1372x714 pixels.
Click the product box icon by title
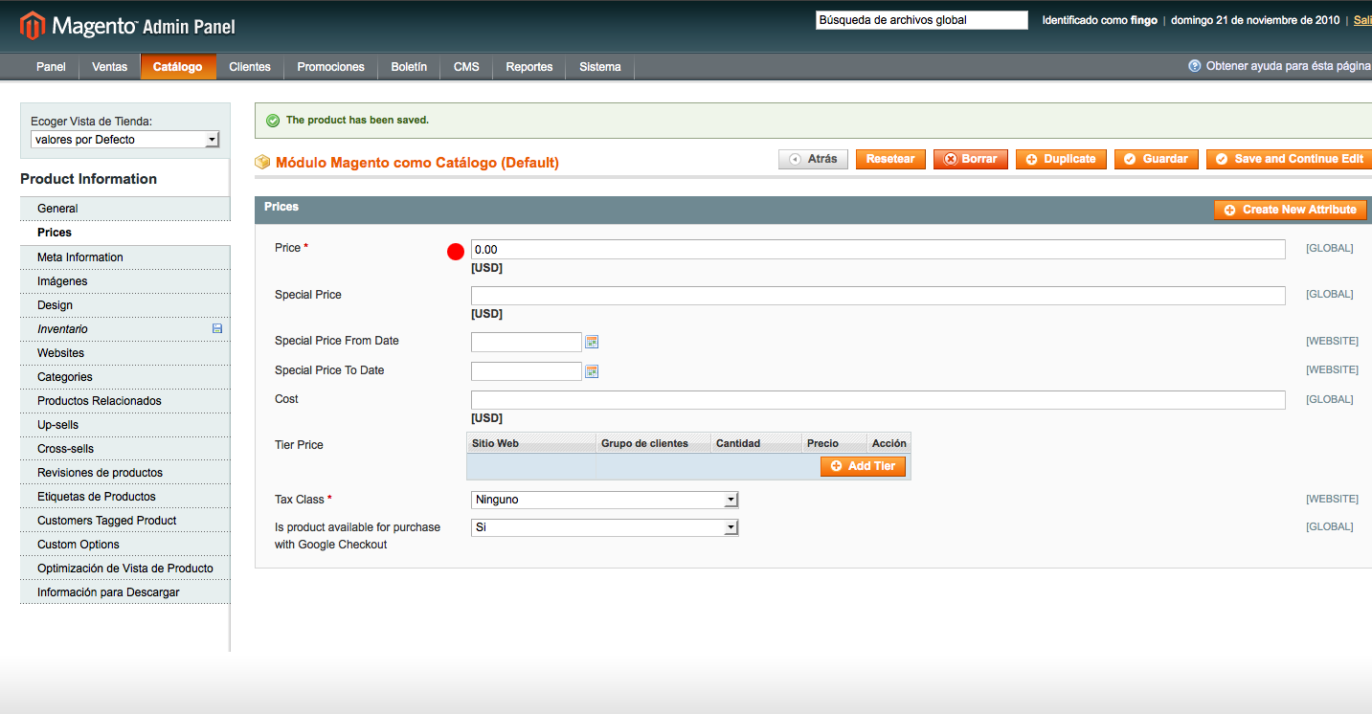click(262, 162)
